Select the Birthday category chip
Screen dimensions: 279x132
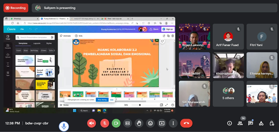(34, 51)
